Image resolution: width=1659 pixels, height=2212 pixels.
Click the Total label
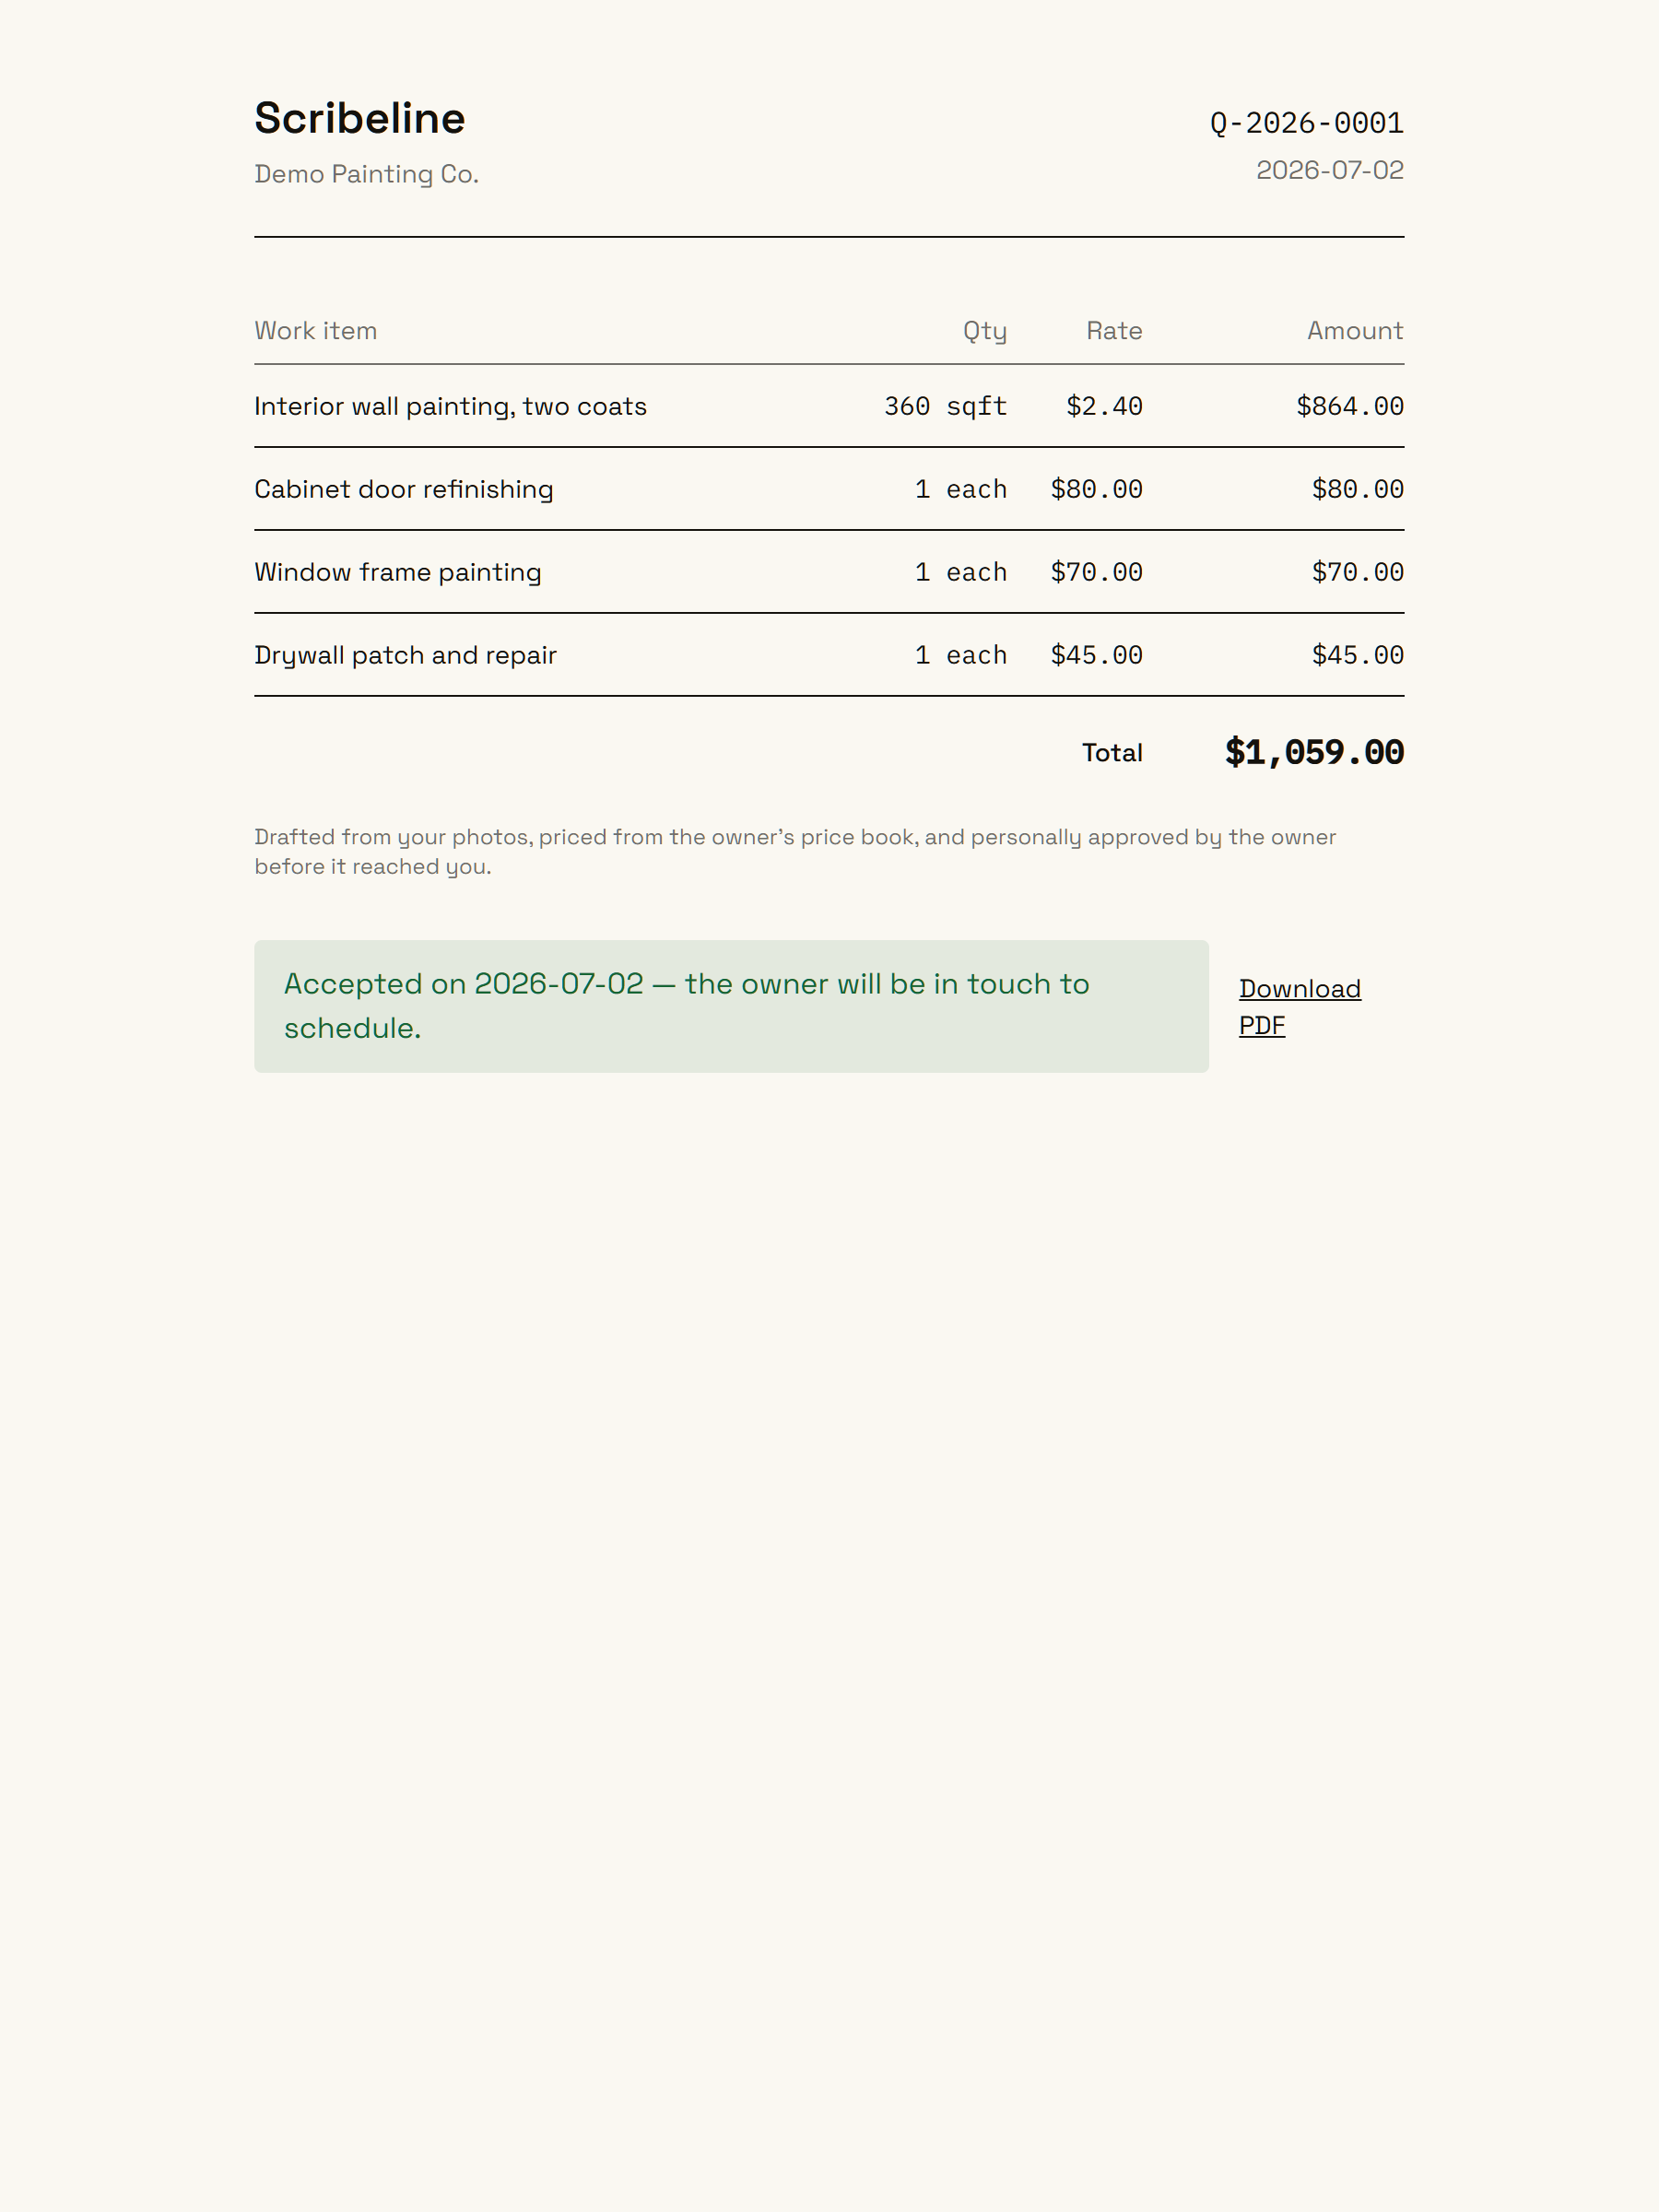pos(1112,753)
